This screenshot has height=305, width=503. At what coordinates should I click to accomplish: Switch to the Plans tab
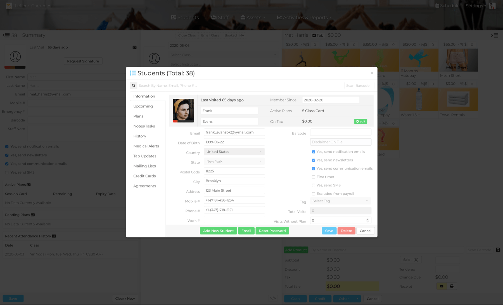138,116
